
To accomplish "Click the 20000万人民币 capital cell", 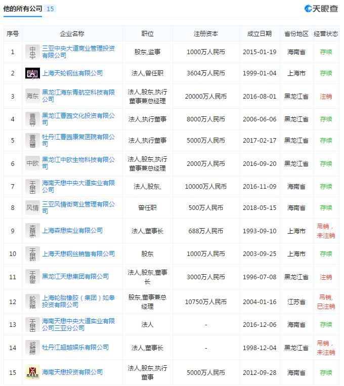I will (206, 96).
